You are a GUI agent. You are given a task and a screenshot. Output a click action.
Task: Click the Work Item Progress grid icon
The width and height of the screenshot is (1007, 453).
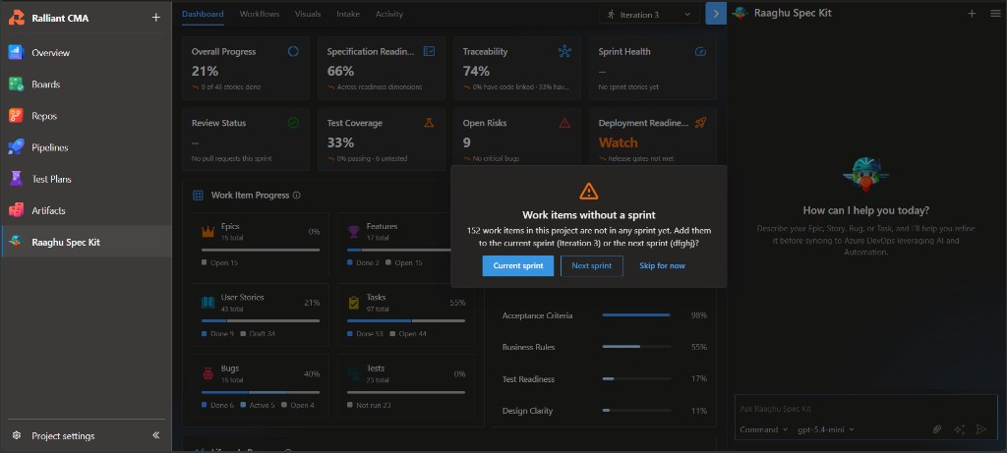[199, 196]
